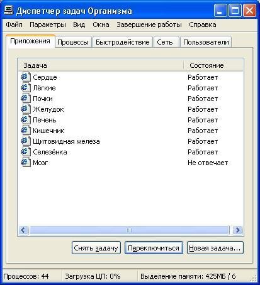This screenshot has height=285, width=260.
Task: Click the Переключиться button
Action: tap(154, 248)
